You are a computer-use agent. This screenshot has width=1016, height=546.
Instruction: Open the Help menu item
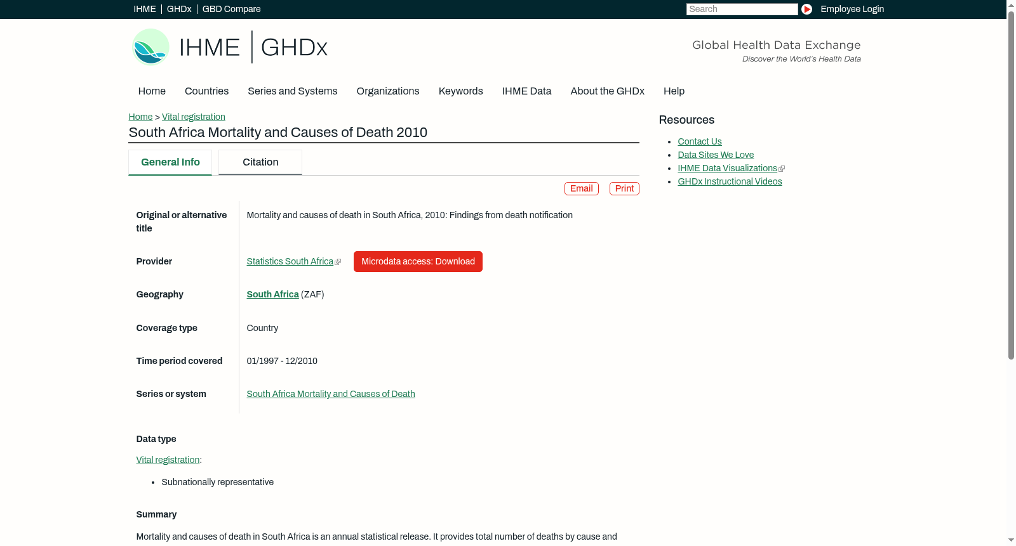tap(674, 91)
